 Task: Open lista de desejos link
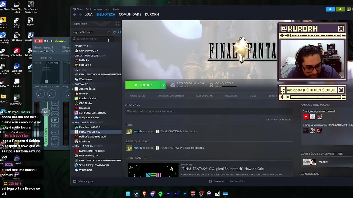(194, 148)
